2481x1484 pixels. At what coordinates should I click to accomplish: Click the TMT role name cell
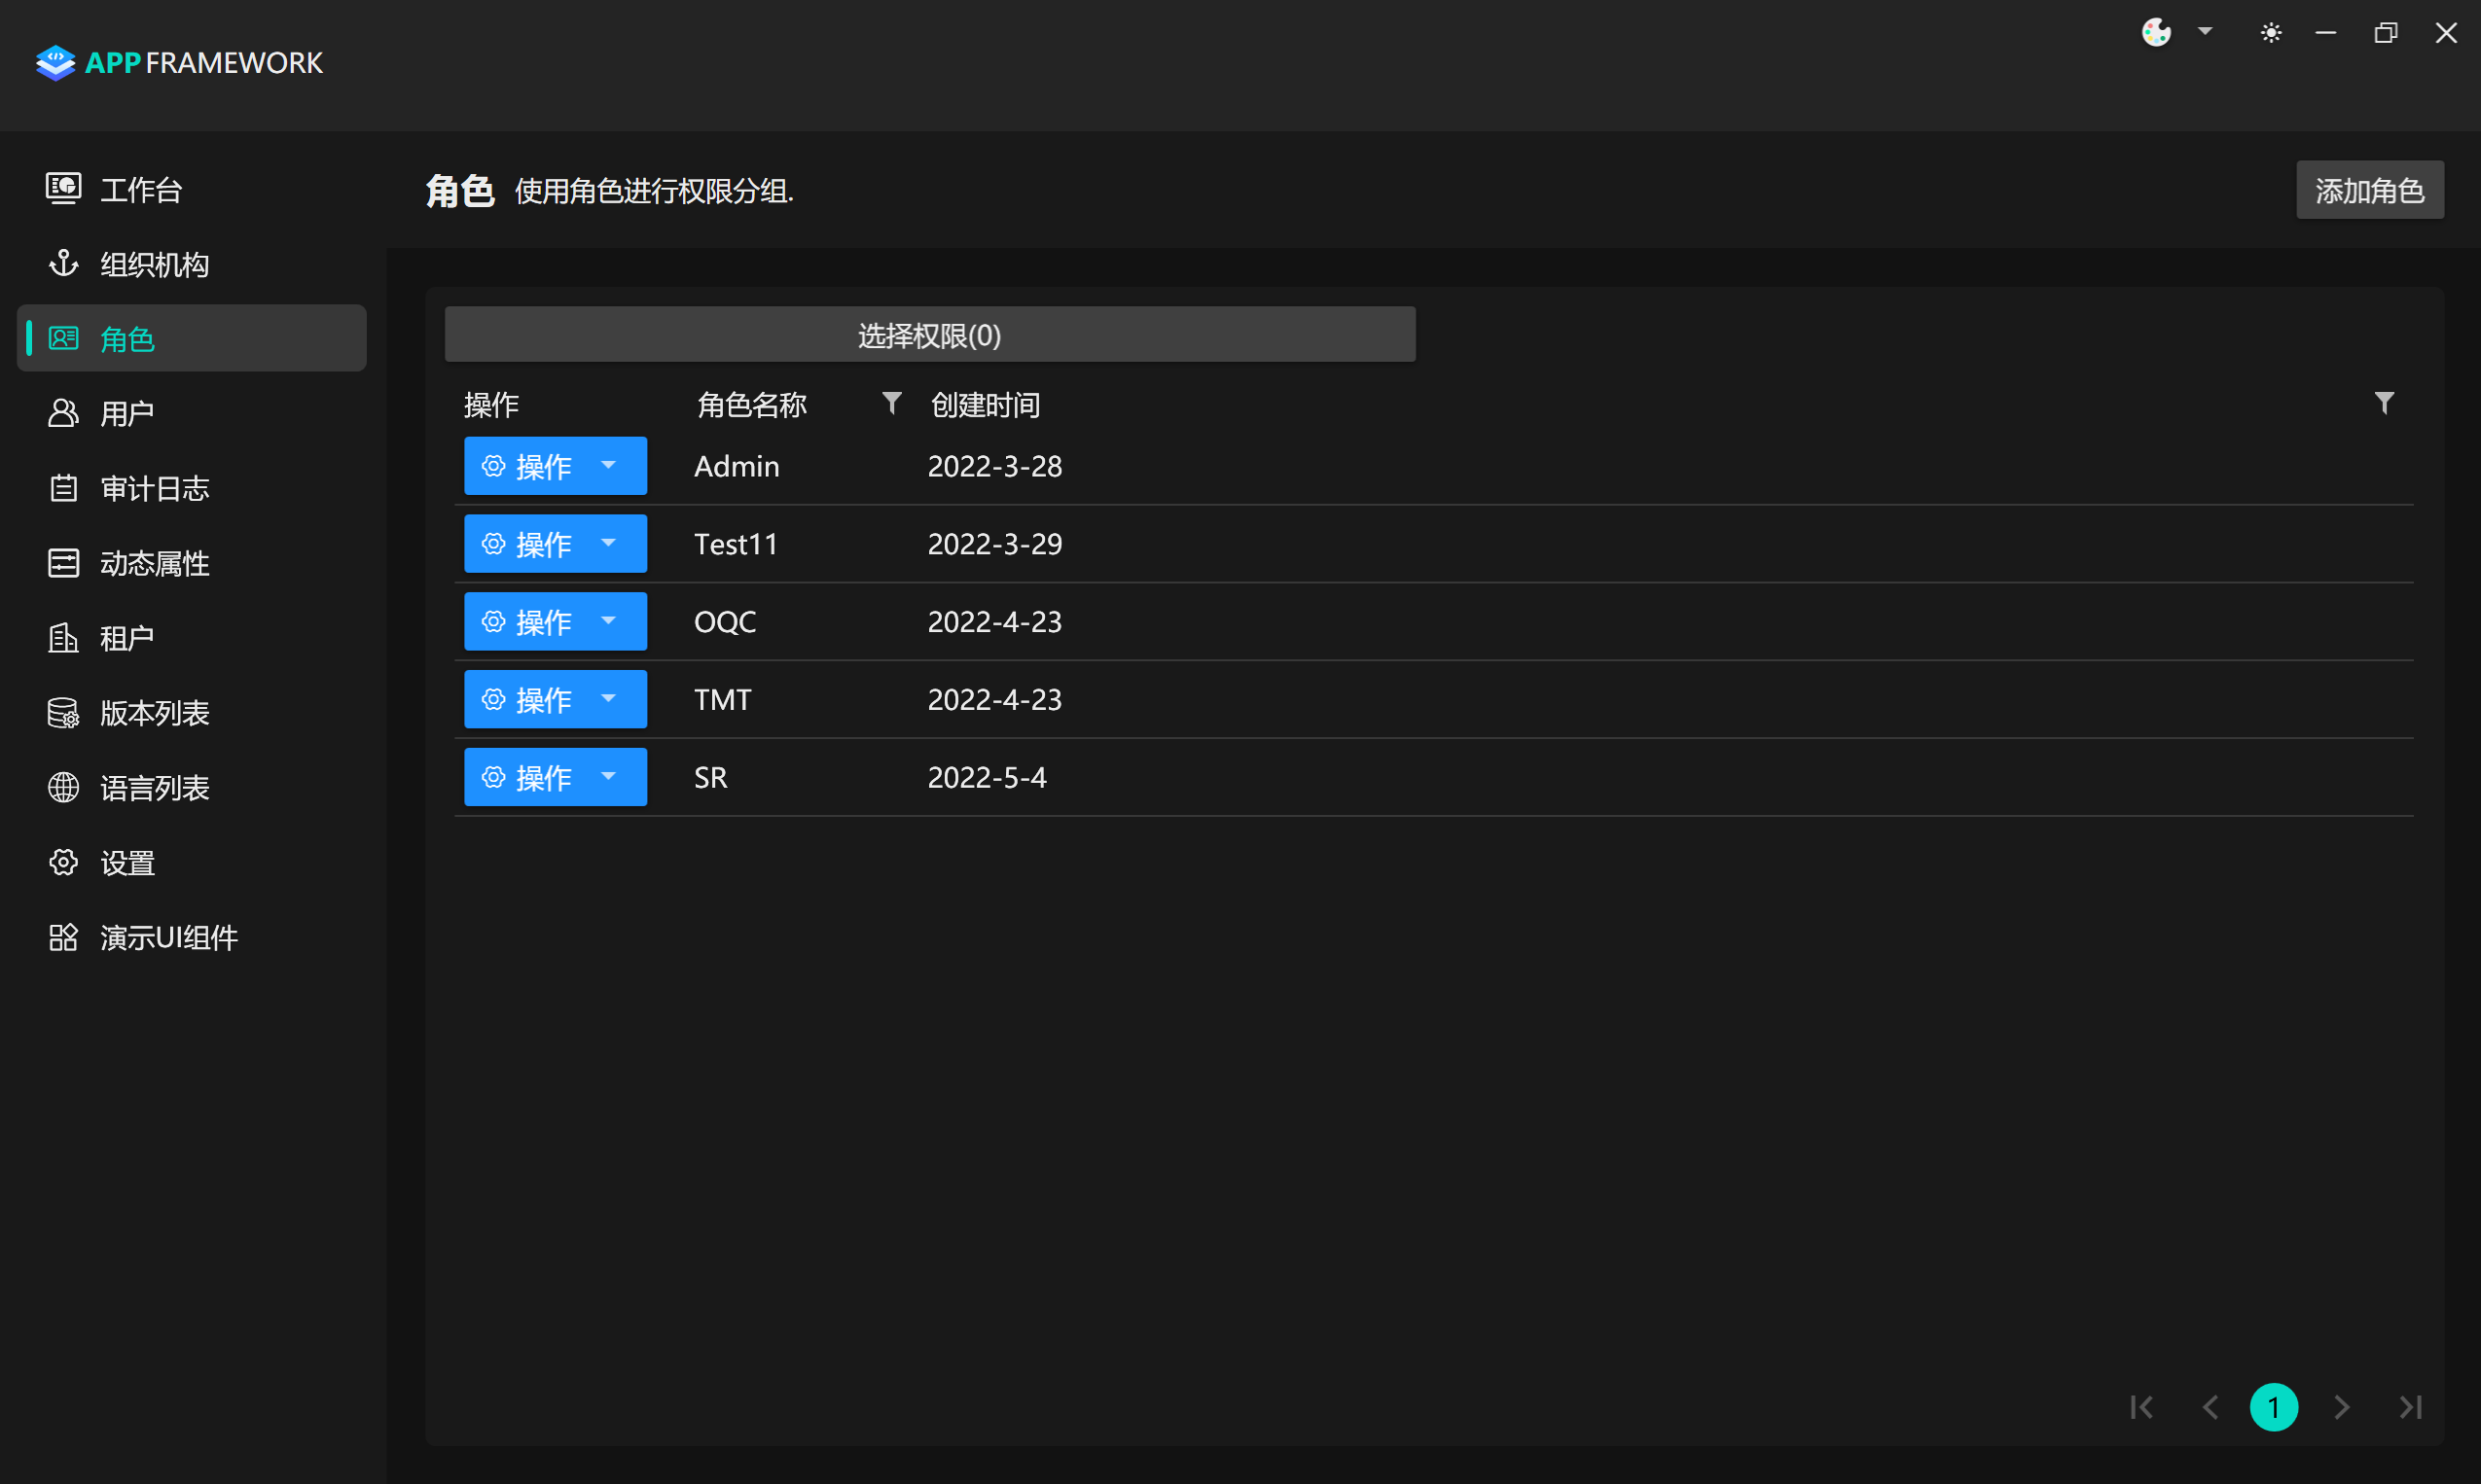pos(722,699)
